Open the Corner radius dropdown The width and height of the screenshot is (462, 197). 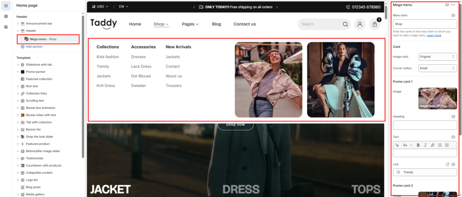click(437, 68)
